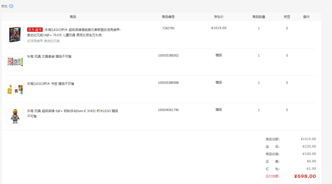Screen dimensions: 332x184
Task: Click the 商品优惠 label
Action: pos(273,154)
